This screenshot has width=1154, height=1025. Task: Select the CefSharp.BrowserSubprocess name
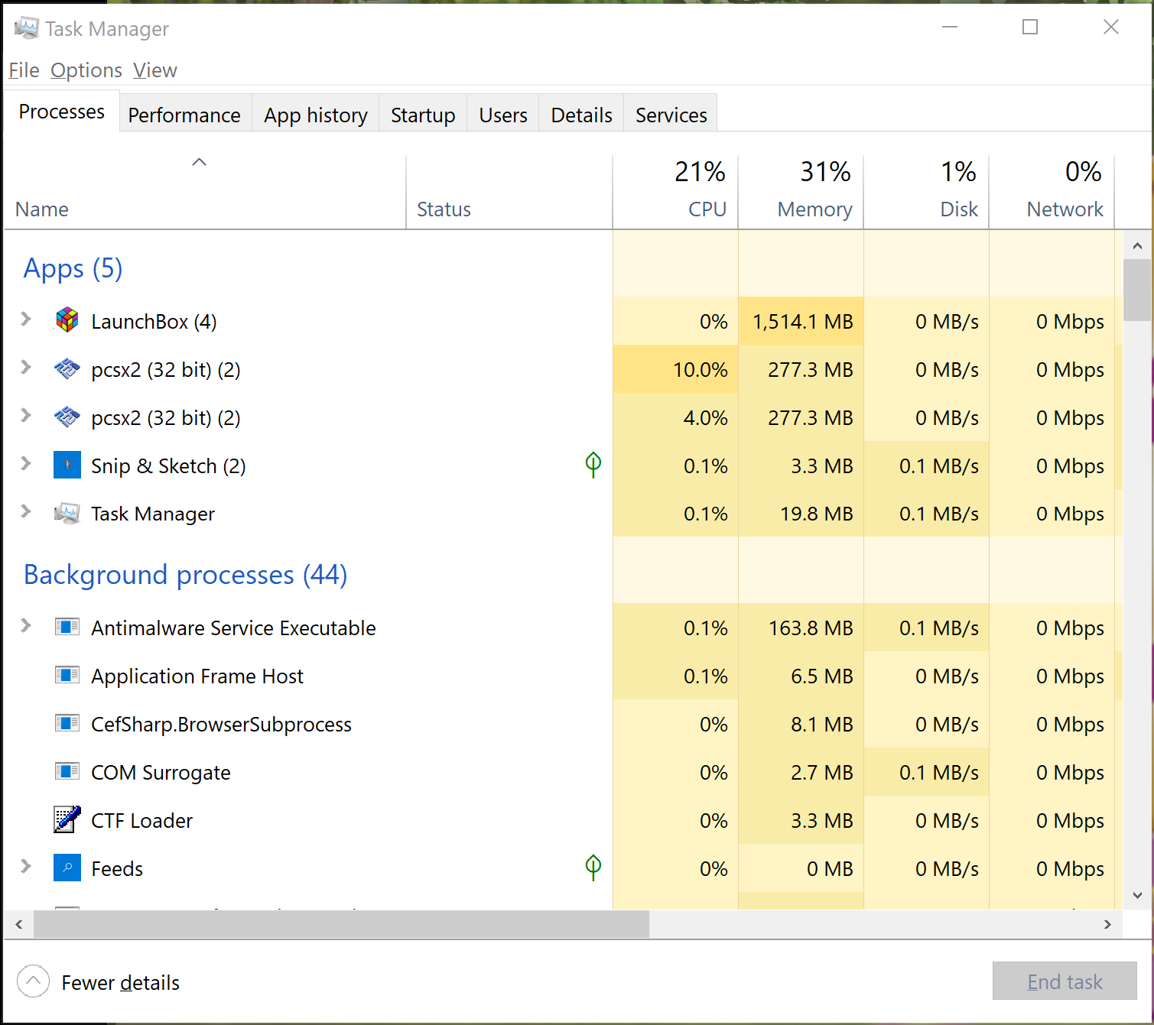[x=221, y=725]
